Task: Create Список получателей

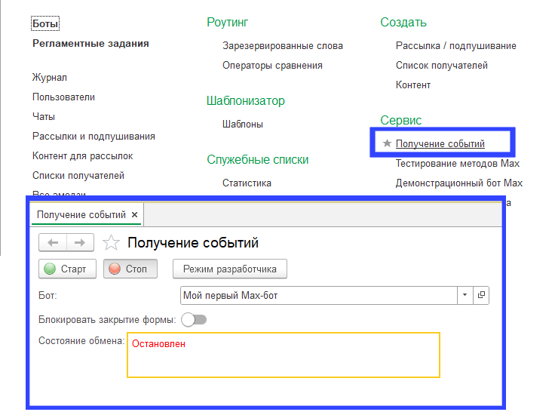Action: pyautogui.click(x=441, y=66)
